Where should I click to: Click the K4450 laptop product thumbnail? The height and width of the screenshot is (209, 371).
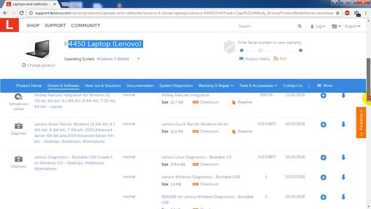point(38,49)
